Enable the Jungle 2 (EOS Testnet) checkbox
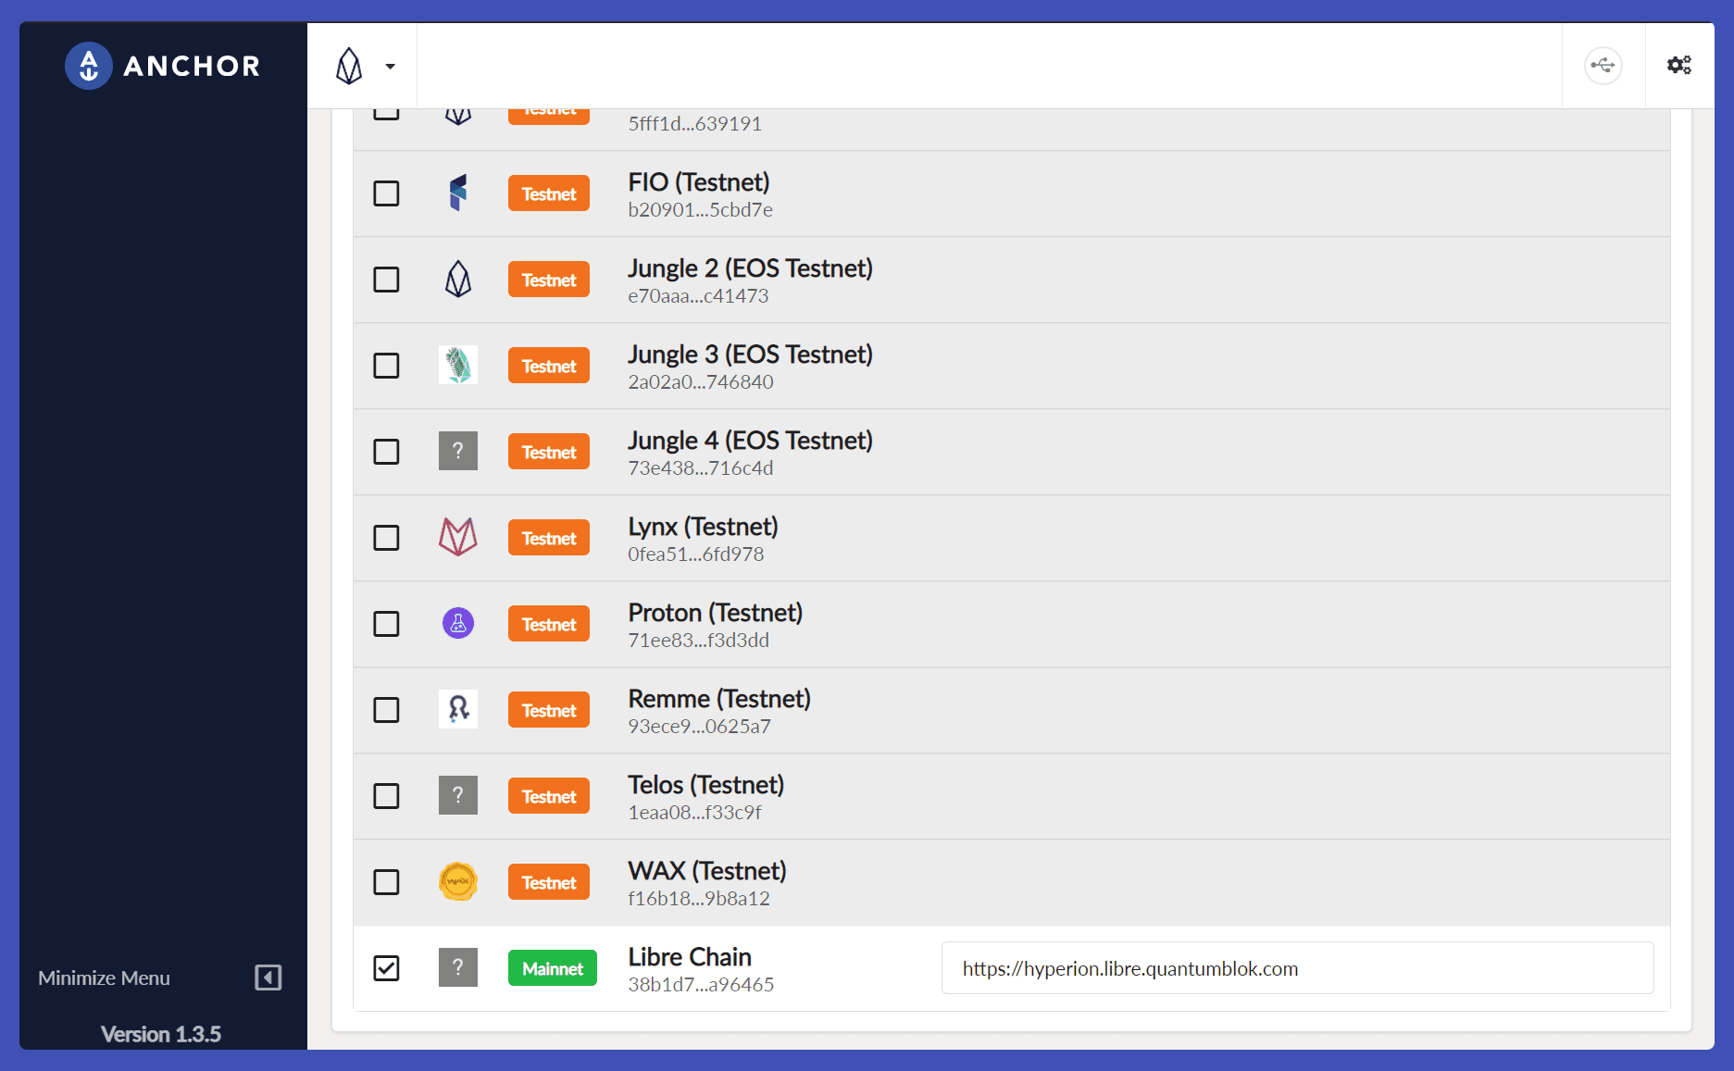 click(x=386, y=280)
